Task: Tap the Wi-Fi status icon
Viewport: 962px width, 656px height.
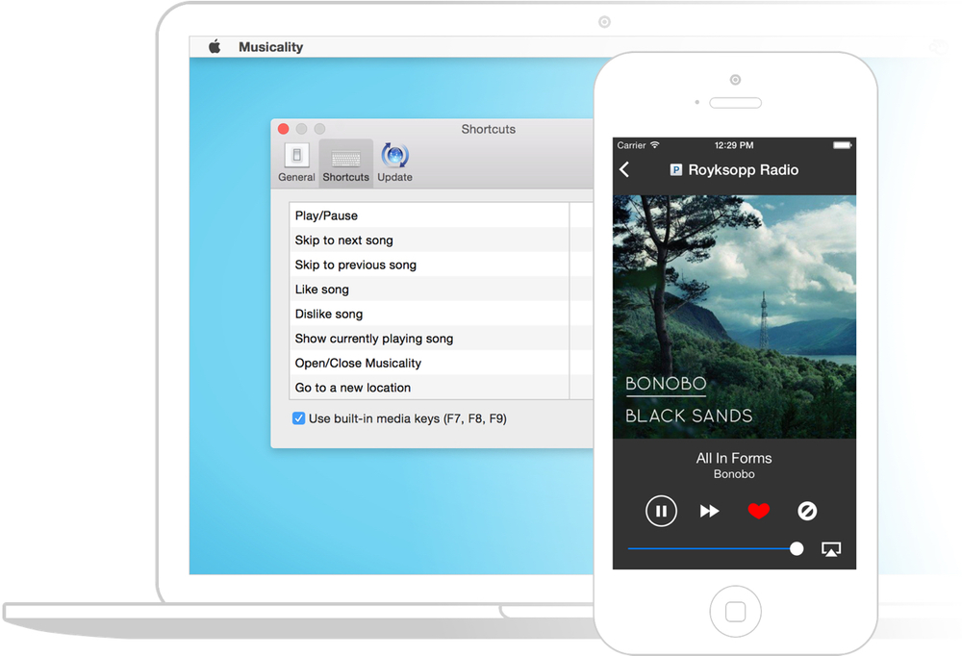Action: click(654, 145)
